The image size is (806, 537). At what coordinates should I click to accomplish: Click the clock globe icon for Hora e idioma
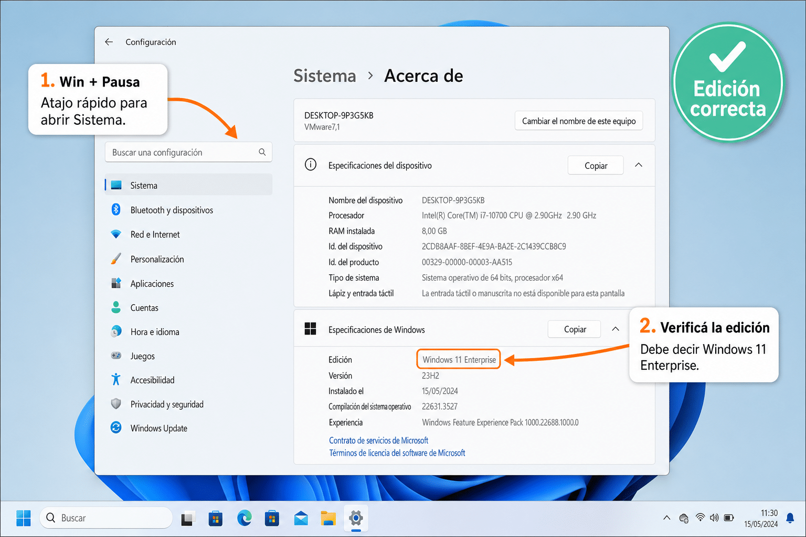pos(116,331)
